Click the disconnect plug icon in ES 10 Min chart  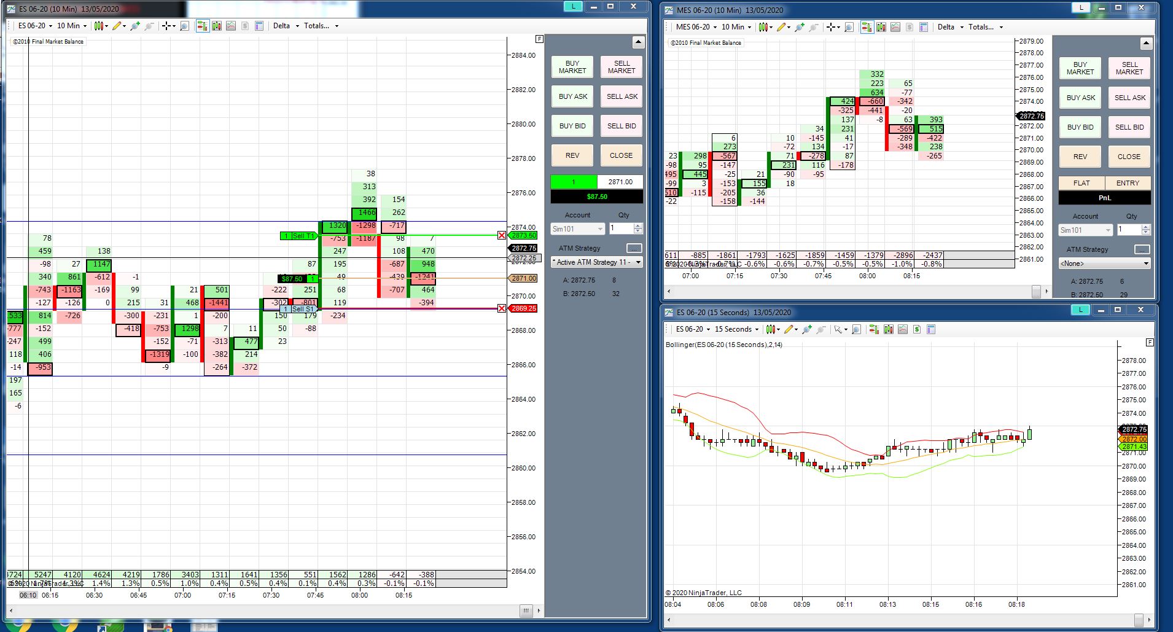click(x=149, y=26)
